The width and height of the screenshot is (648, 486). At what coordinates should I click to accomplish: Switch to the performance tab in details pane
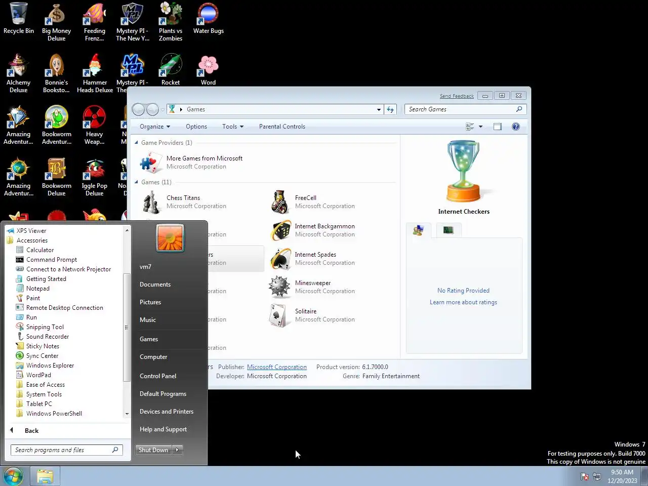(449, 230)
